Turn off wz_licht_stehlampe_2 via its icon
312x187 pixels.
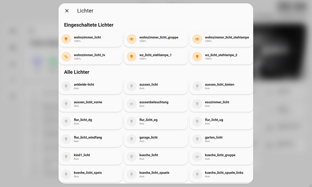point(197,57)
